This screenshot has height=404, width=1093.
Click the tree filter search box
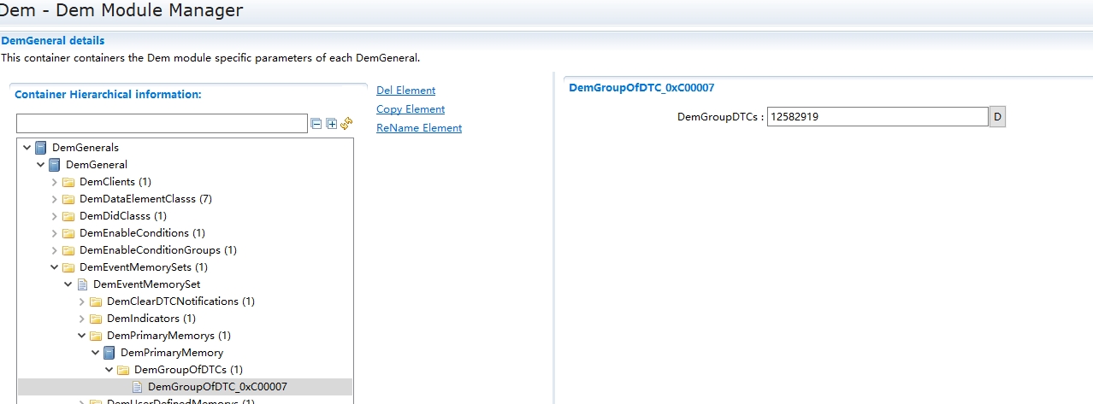point(162,124)
